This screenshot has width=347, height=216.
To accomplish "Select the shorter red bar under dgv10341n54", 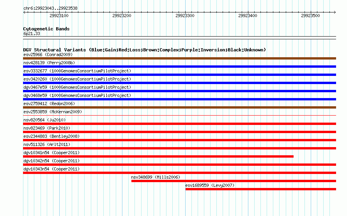I will pos(158,156).
